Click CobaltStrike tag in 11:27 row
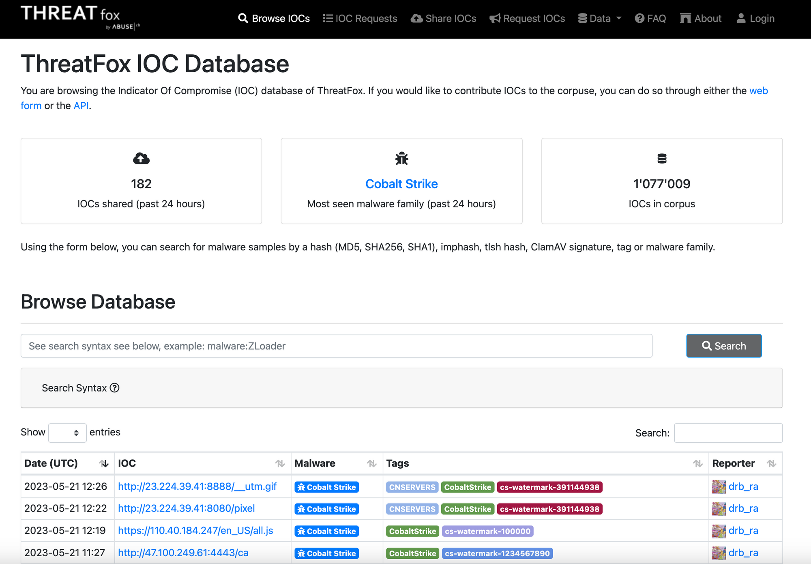The image size is (811, 564). [412, 553]
